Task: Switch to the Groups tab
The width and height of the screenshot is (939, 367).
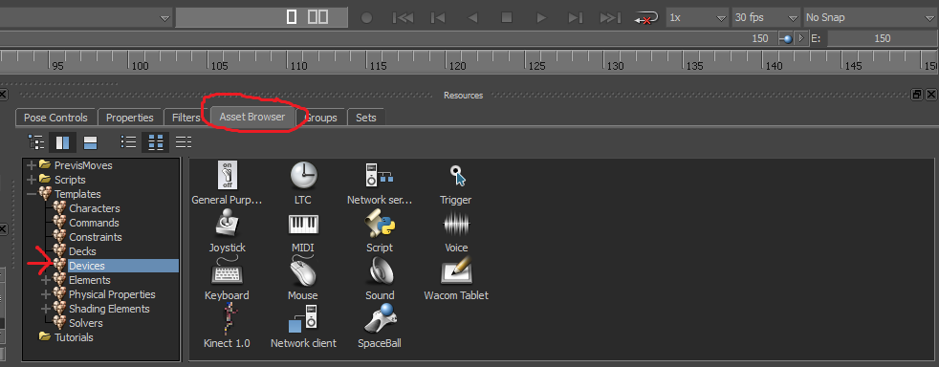Action: coord(320,118)
